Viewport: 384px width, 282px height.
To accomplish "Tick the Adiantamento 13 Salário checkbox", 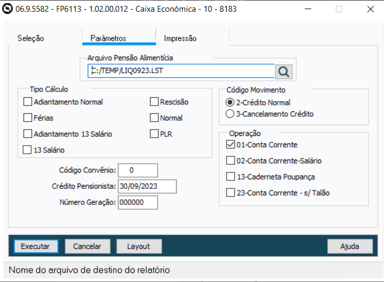I will point(28,134).
